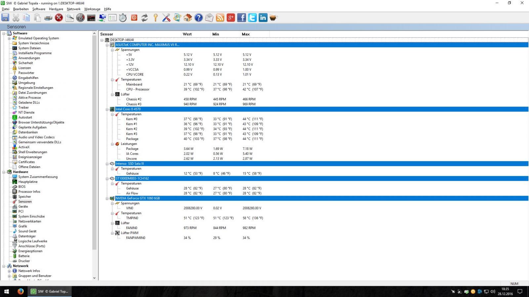Open the black monitor graph toolbar icon
The image size is (529, 297).
91,18
